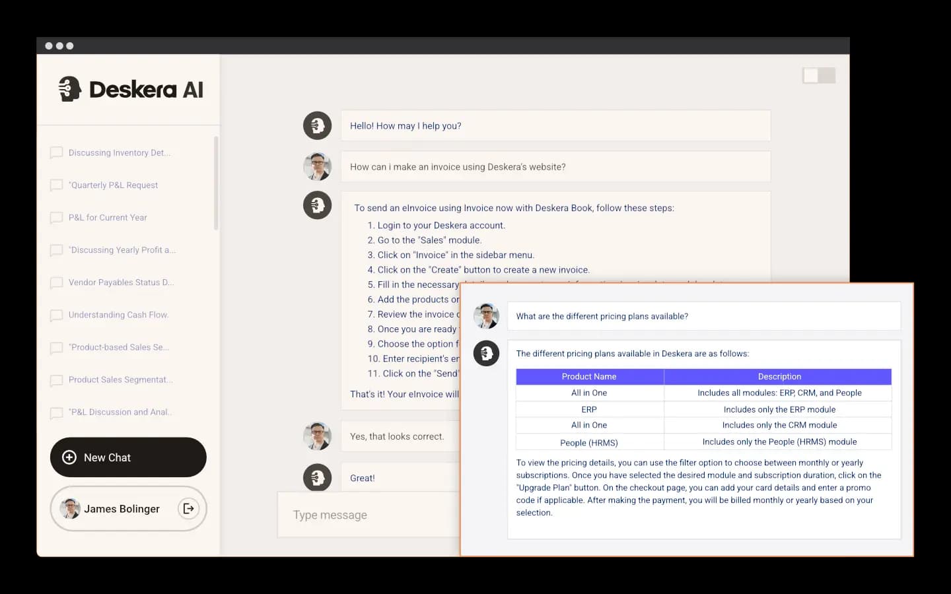The width and height of the screenshot is (951, 594).
Task: Click the sidebar chat list scrollbar
Action: (x=216, y=183)
